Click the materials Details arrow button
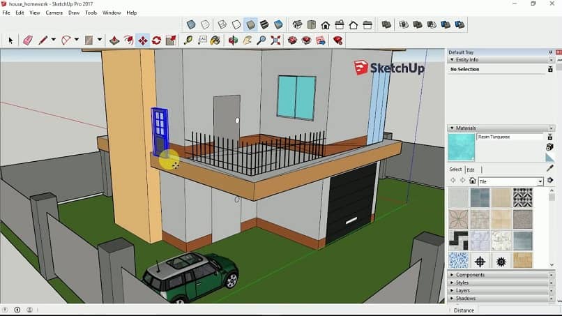This screenshot has width=562, height=316. coord(550,180)
